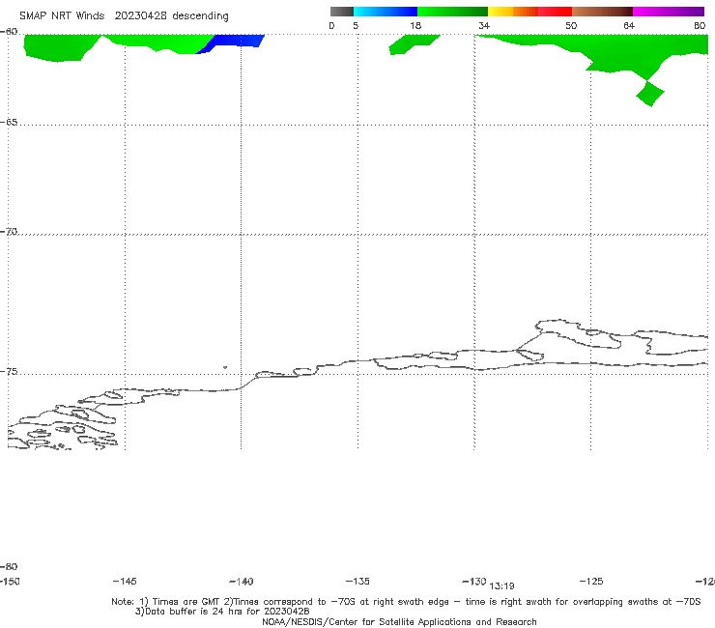Click the bottom latitude label '-80'
The image size is (715, 628).
tap(9, 566)
